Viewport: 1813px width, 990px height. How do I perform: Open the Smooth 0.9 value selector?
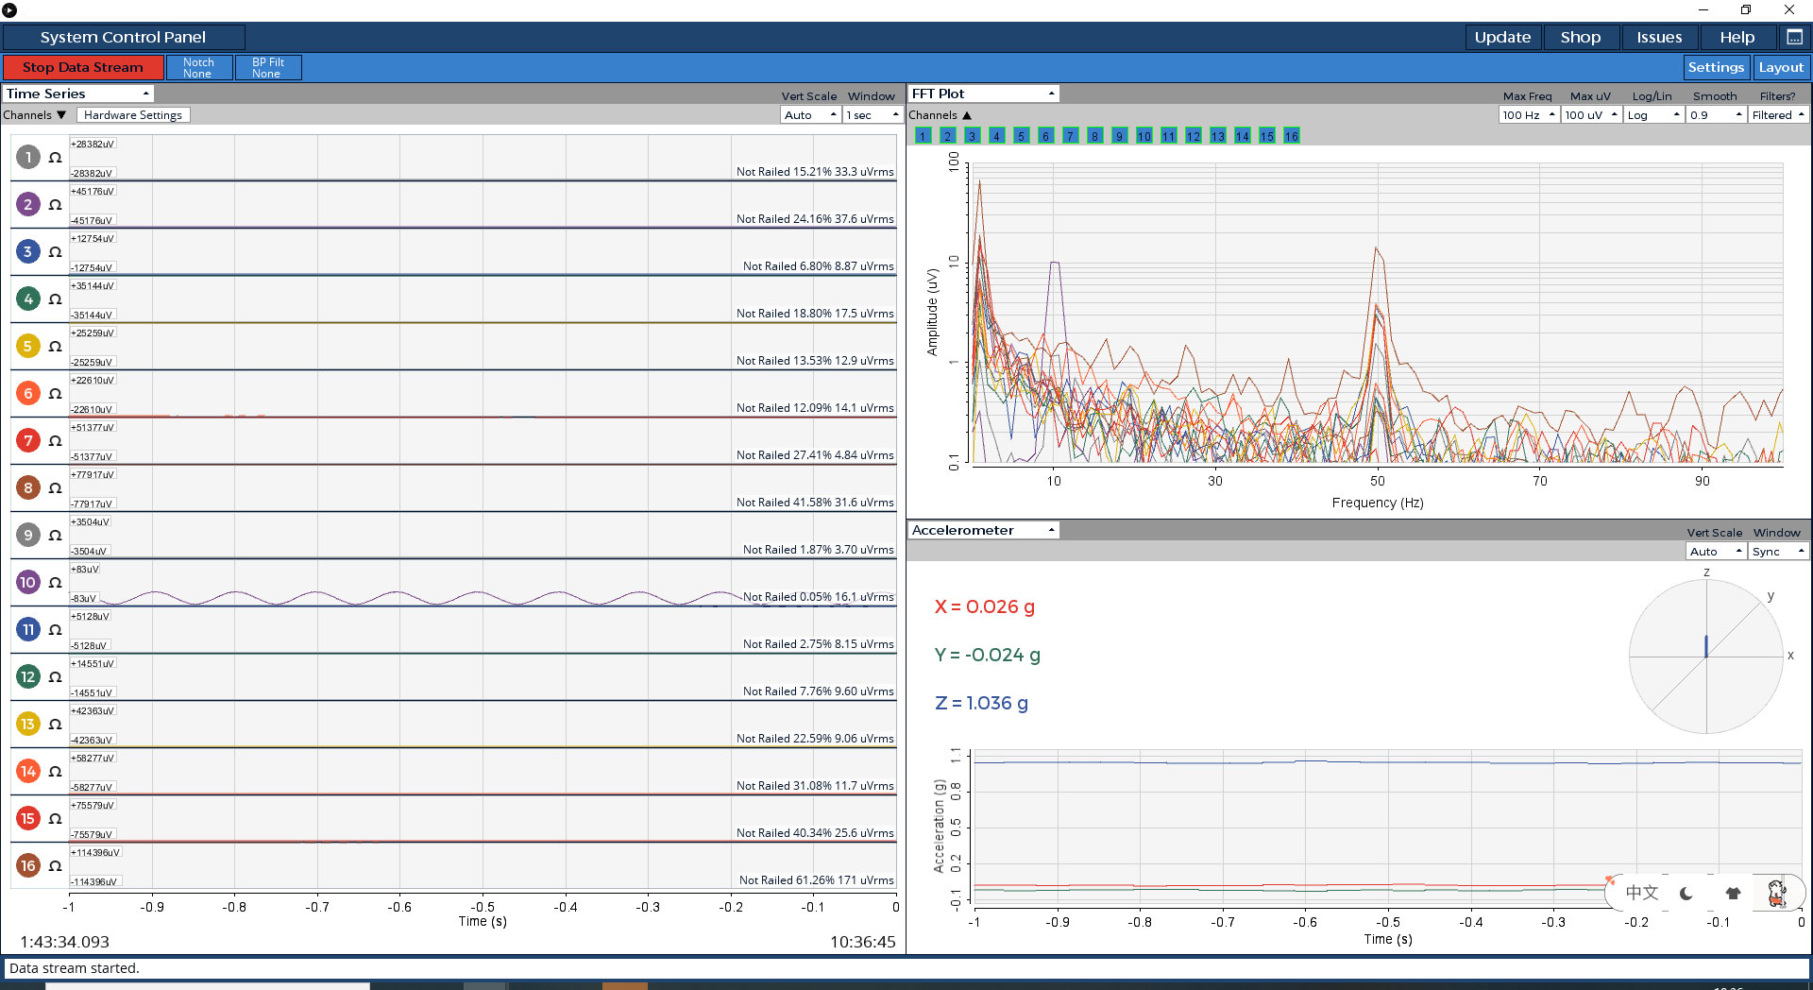(1716, 115)
